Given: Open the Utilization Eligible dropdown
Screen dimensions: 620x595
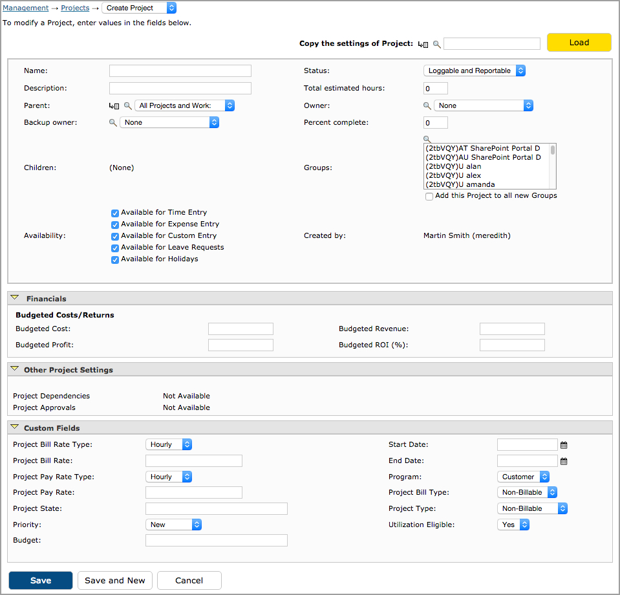Looking at the screenshot, I should (x=513, y=525).
